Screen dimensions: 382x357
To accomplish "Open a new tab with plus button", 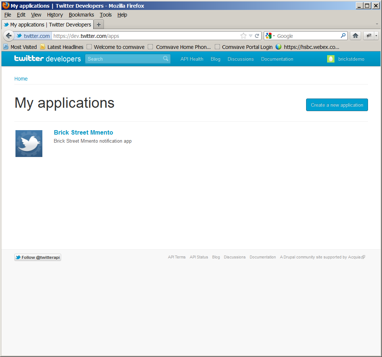I will point(98,25).
